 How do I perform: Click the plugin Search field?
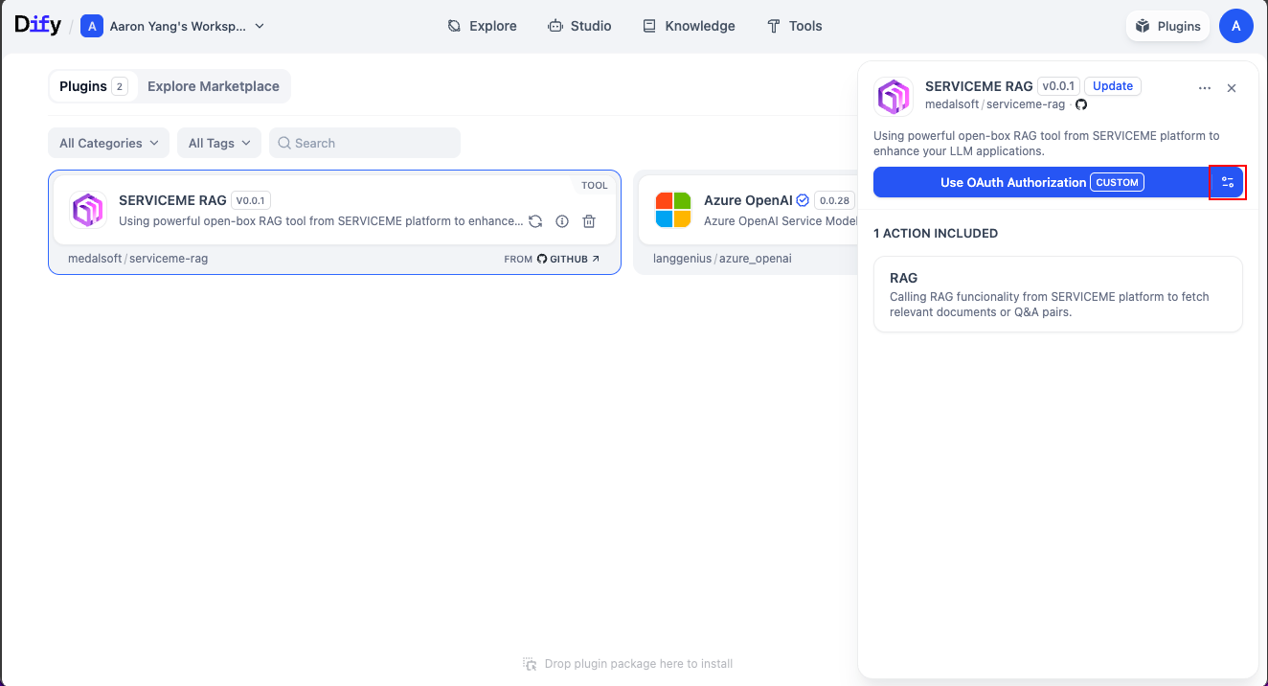tap(365, 143)
